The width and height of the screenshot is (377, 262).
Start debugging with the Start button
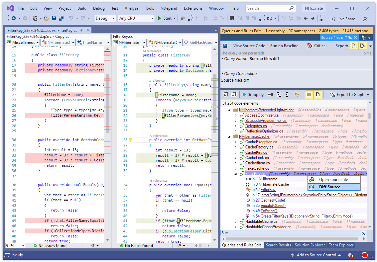pos(165,18)
